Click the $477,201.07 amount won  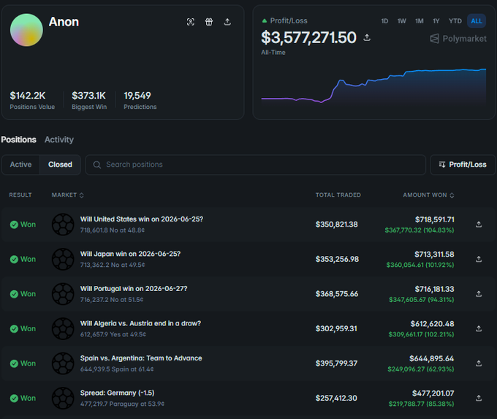pos(433,393)
